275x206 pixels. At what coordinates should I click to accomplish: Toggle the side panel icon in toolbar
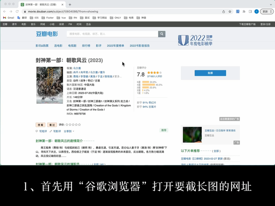(250, 11)
